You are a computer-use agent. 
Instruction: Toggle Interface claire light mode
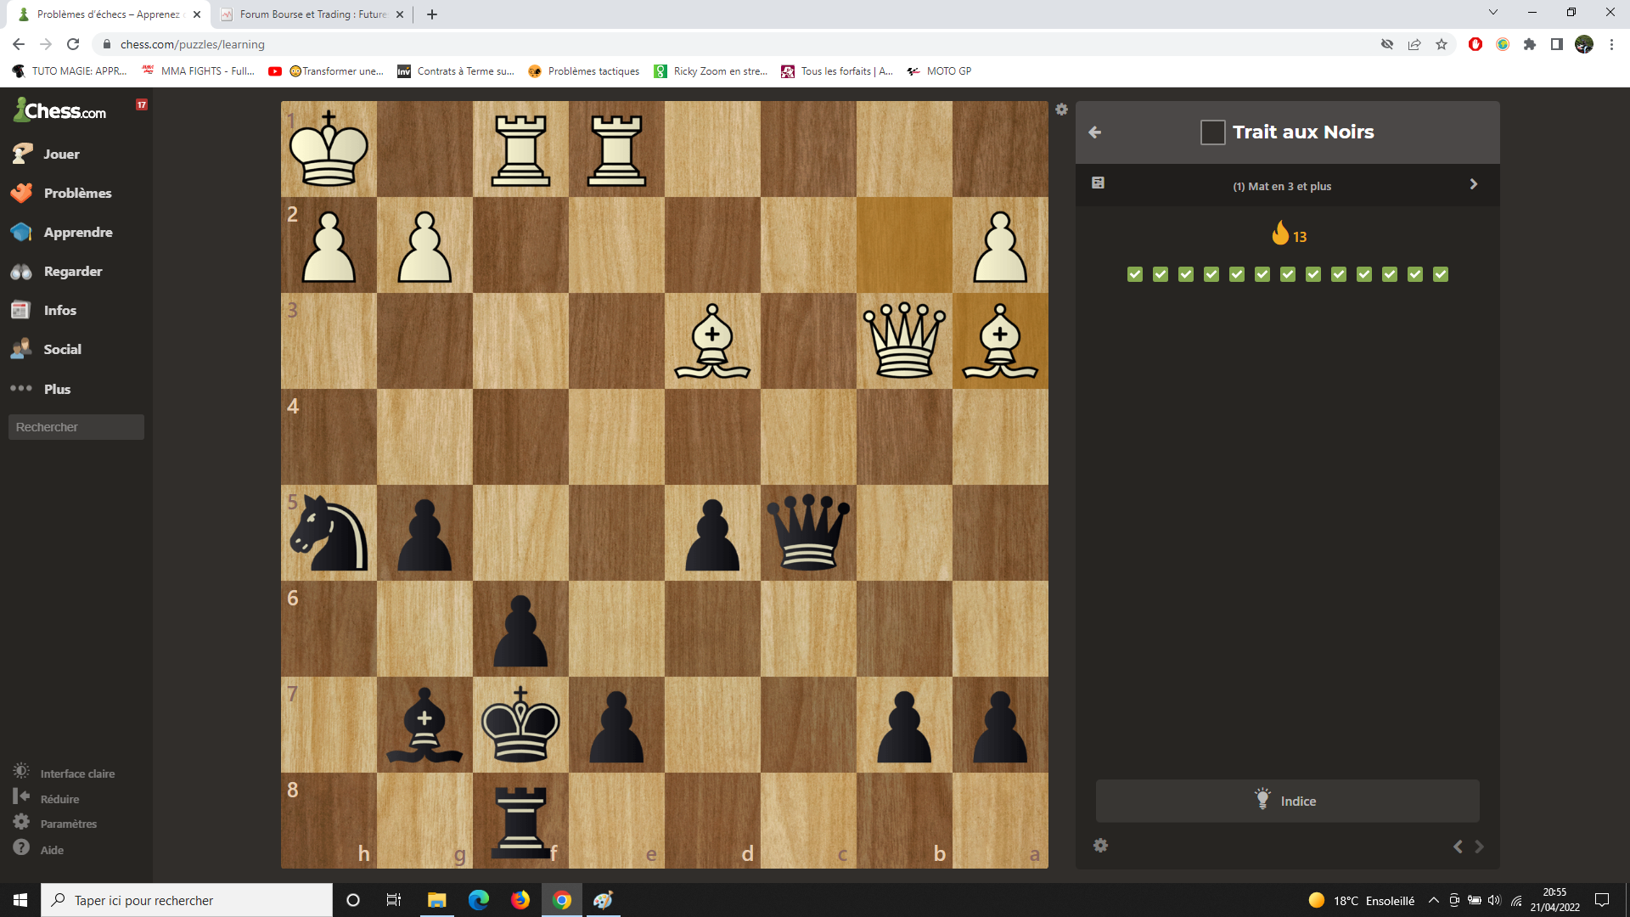(x=76, y=774)
